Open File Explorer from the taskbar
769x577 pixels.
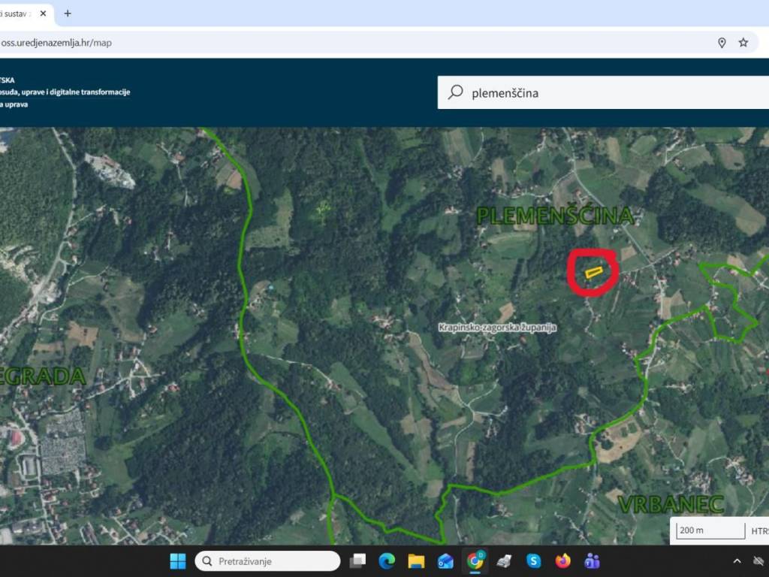click(x=416, y=561)
